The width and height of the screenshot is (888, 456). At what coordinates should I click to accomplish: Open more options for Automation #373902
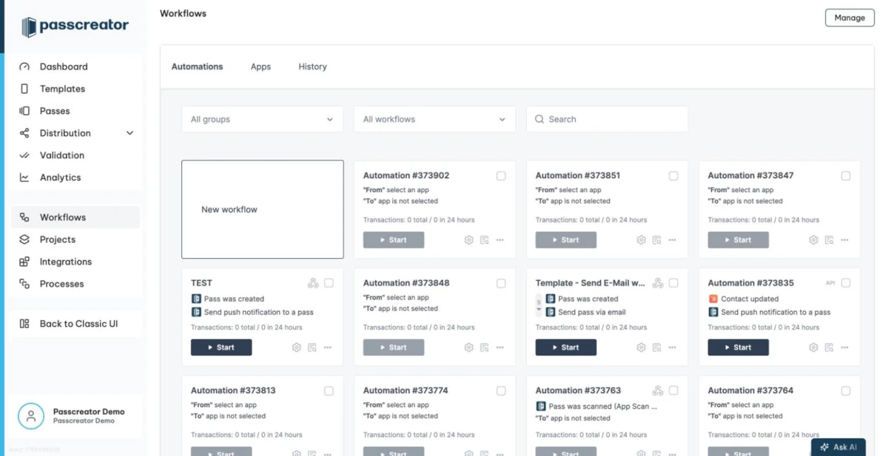coord(500,240)
